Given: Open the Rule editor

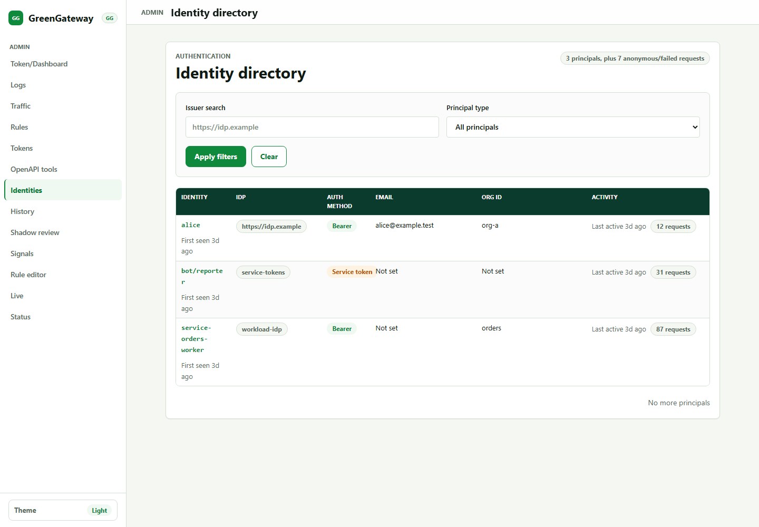Looking at the screenshot, I should [x=63, y=275].
